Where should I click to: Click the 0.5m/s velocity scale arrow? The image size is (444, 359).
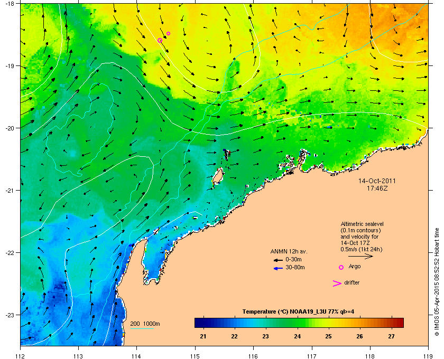point(360,257)
